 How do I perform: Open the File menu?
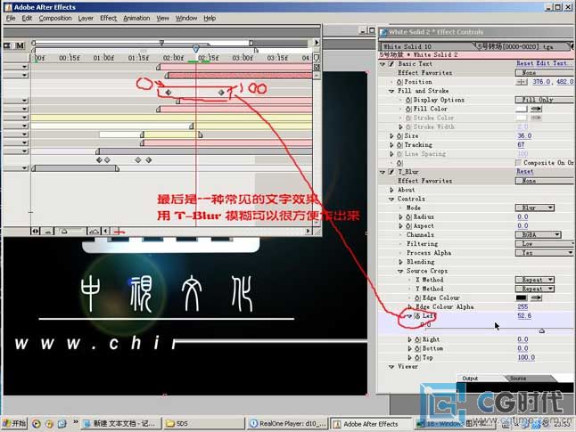coord(11,18)
